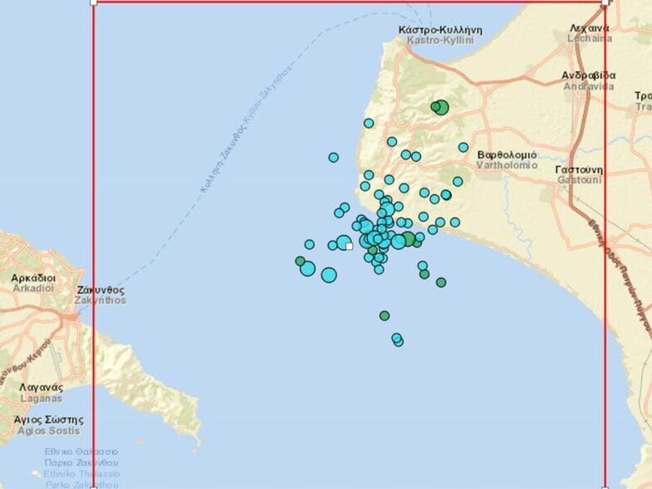652x489 pixels.
Task: Select bottom-left handle of the red bounding box
Action: pyautogui.click(x=92, y=487)
